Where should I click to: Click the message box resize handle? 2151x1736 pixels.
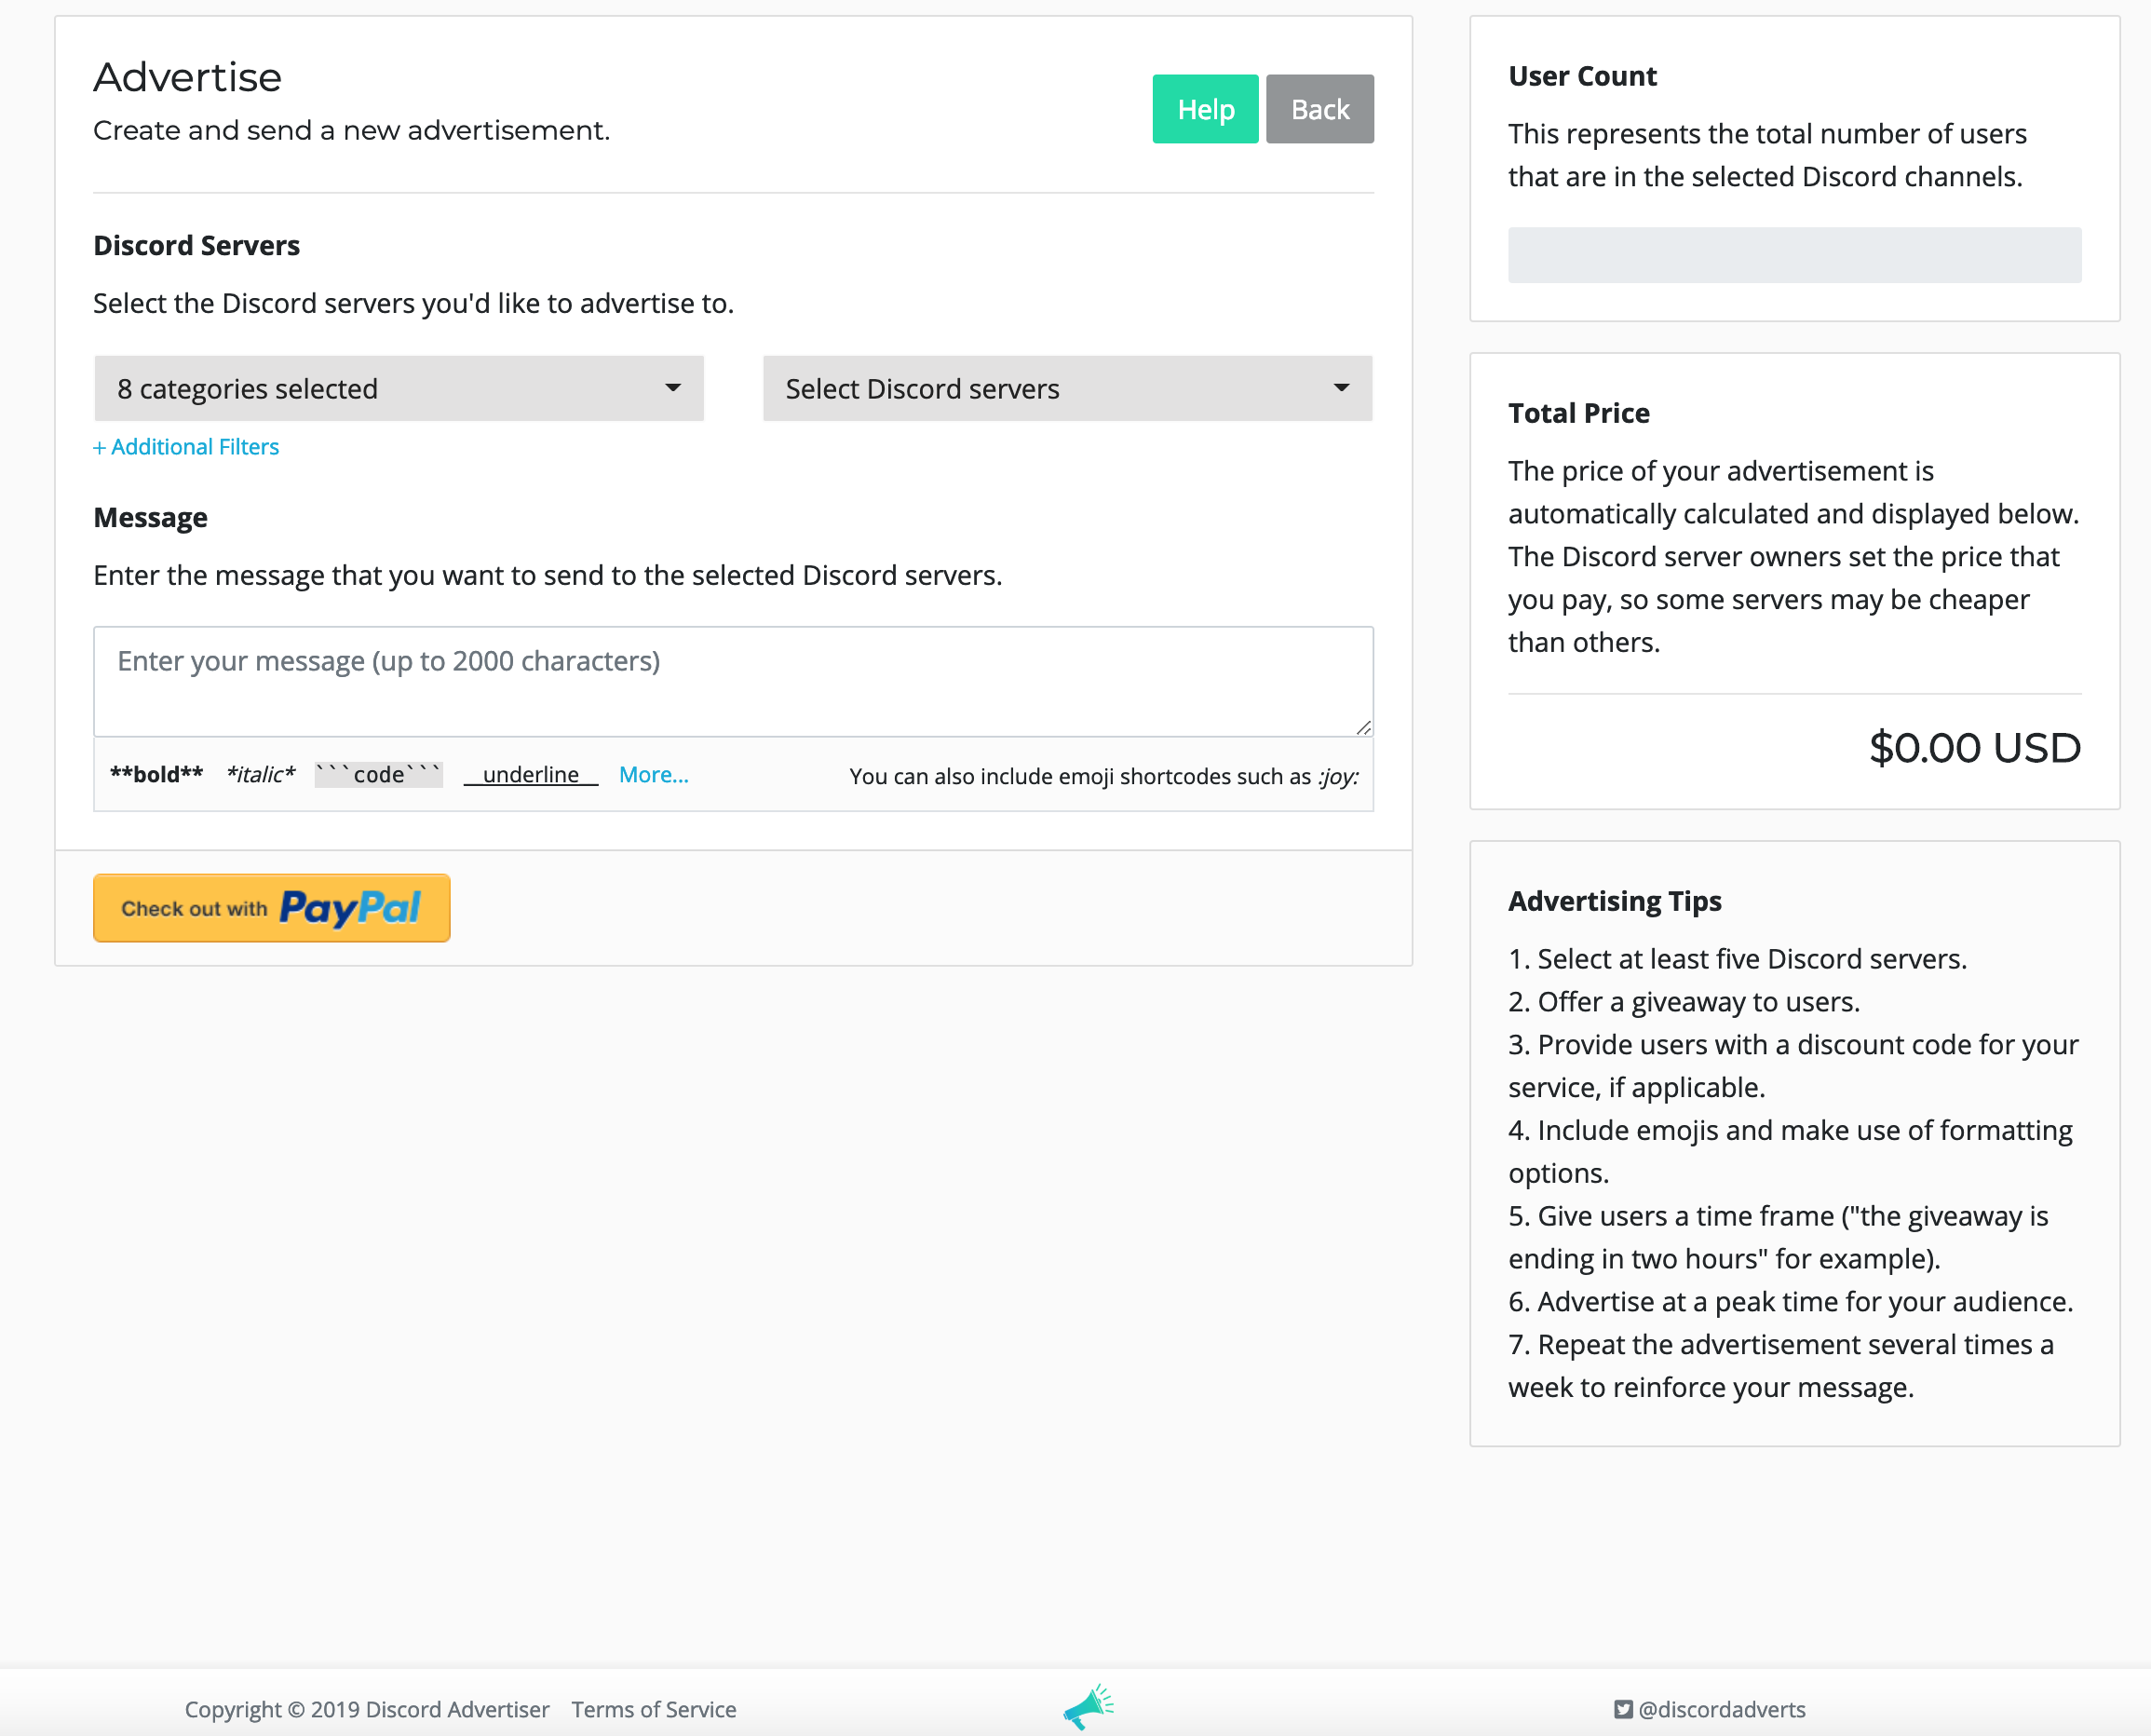[1363, 727]
